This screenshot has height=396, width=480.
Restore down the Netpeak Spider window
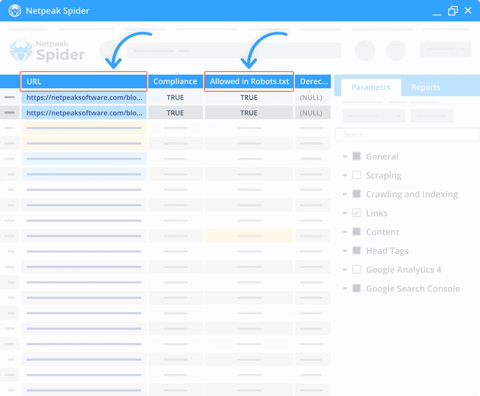pyautogui.click(x=453, y=11)
